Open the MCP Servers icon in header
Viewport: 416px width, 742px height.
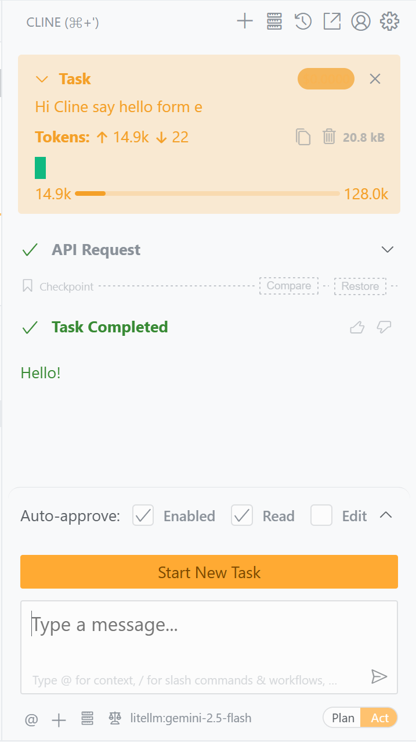tap(274, 22)
